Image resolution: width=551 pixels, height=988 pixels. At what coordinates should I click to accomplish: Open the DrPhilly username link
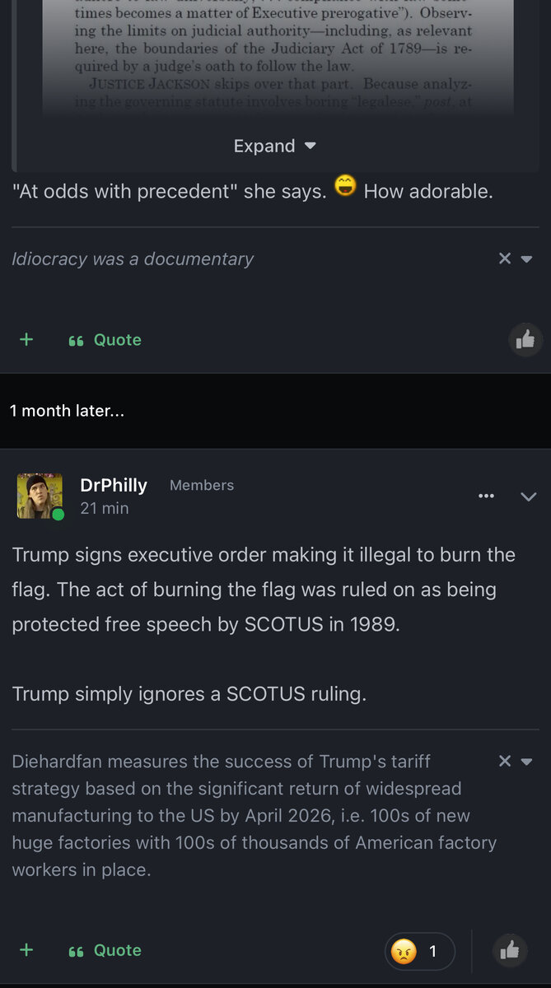[x=114, y=485]
